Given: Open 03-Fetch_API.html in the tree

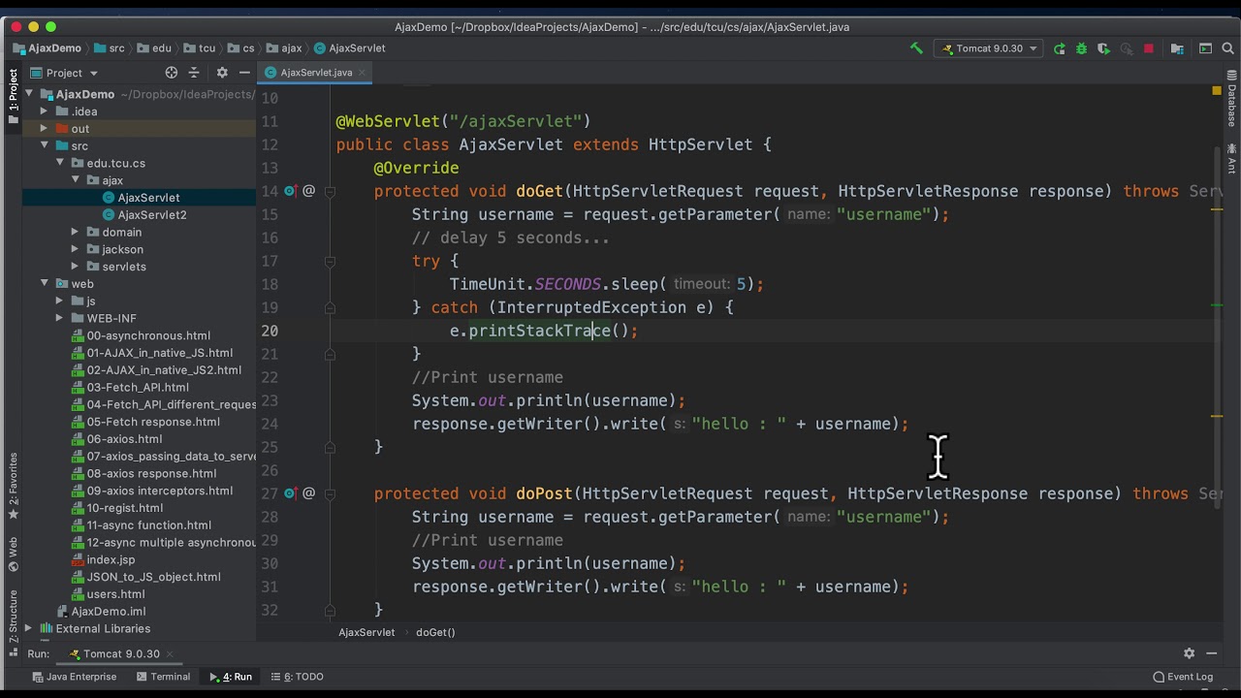Looking at the screenshot, I should [130, 387].
